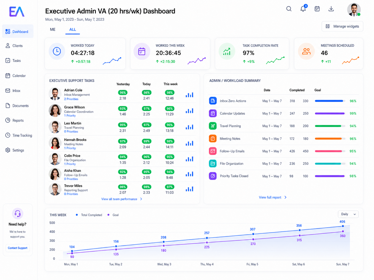Click Trevor Miles profile photo
The width and height of the screenshot is (374, 280).
pyautogui.click(x=55, y=189)
